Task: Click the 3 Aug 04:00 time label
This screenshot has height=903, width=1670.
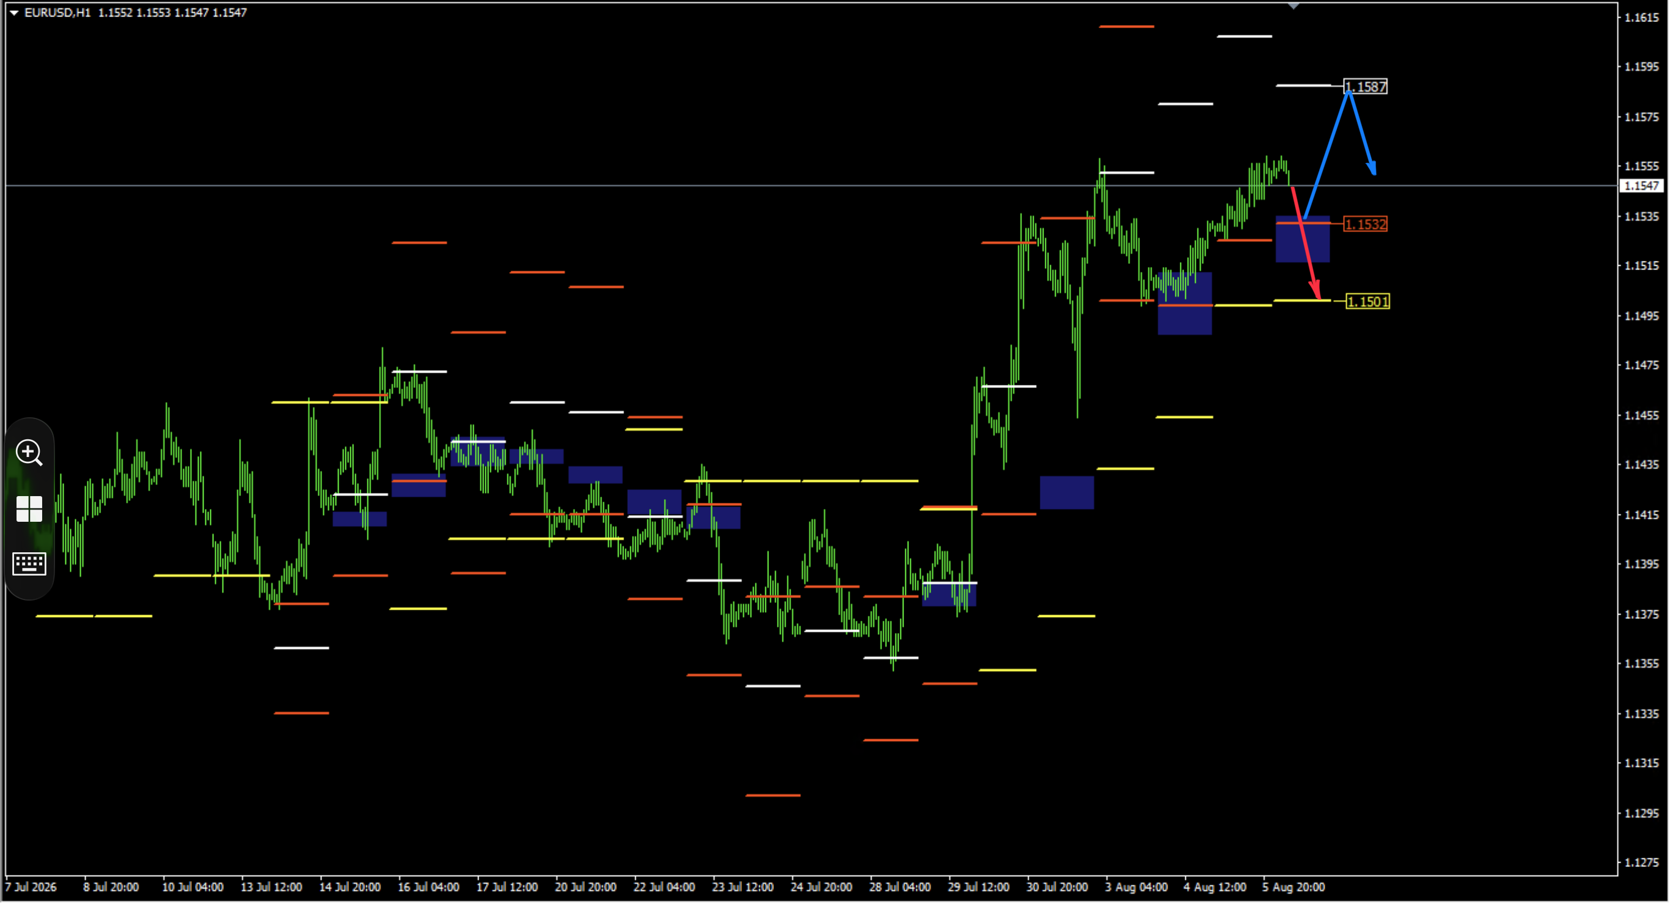Action: click(x=1136, y=887)
